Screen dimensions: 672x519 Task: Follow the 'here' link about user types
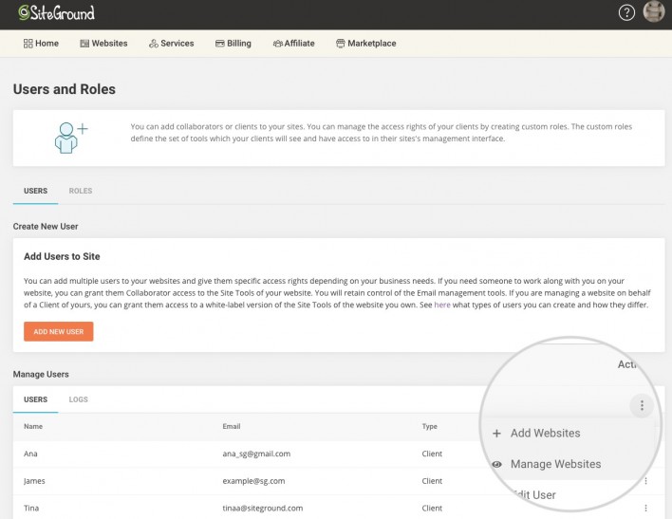(442, 305)
